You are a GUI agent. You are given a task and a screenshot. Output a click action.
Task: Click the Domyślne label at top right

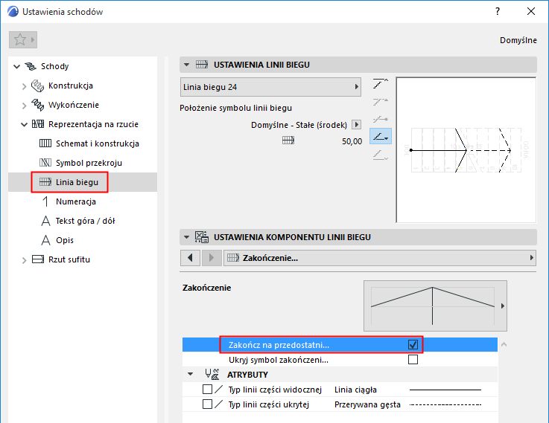[518, 40]
